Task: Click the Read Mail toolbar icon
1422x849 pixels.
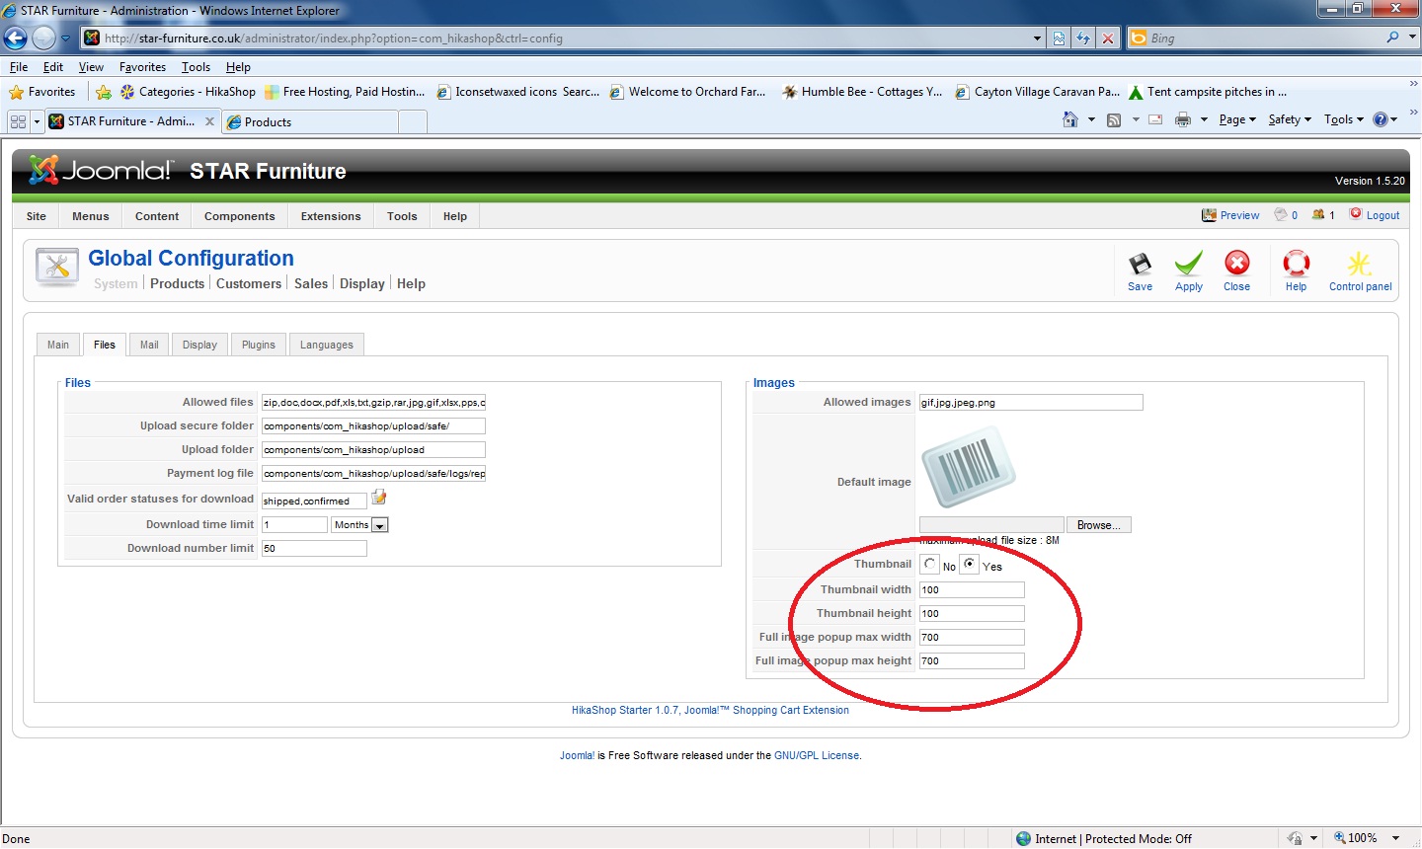Action: point(1155,119)
